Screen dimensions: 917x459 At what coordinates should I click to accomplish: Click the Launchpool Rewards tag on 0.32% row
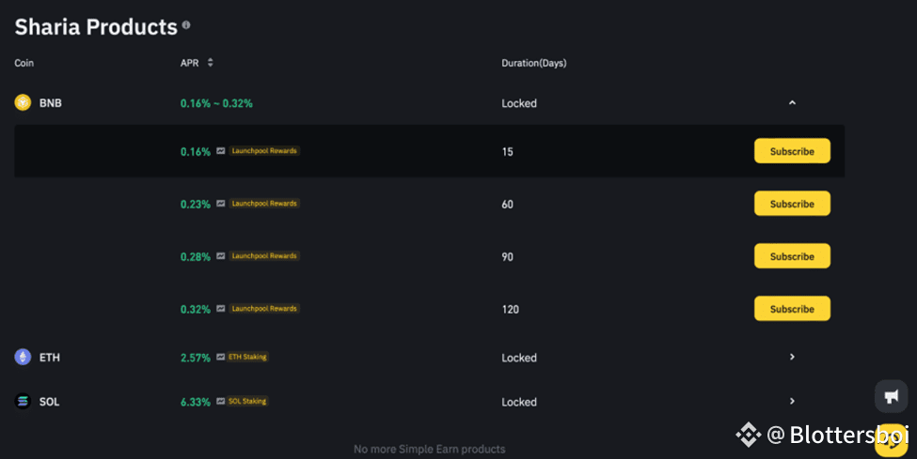tap(264, 308)
